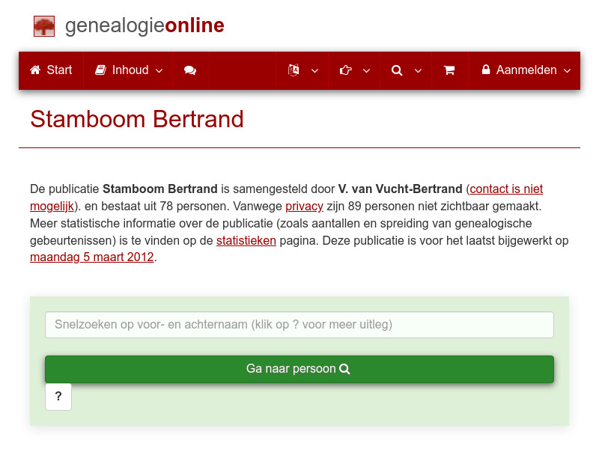Click the Snelzoeken search input field
599x449 pixels.
(x=299, y=325)
